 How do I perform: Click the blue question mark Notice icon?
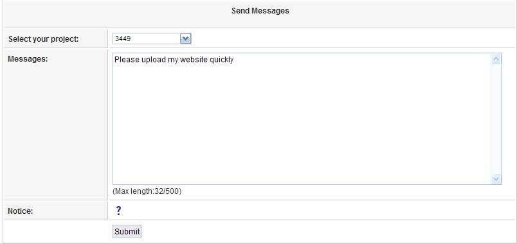click(119, 211)
